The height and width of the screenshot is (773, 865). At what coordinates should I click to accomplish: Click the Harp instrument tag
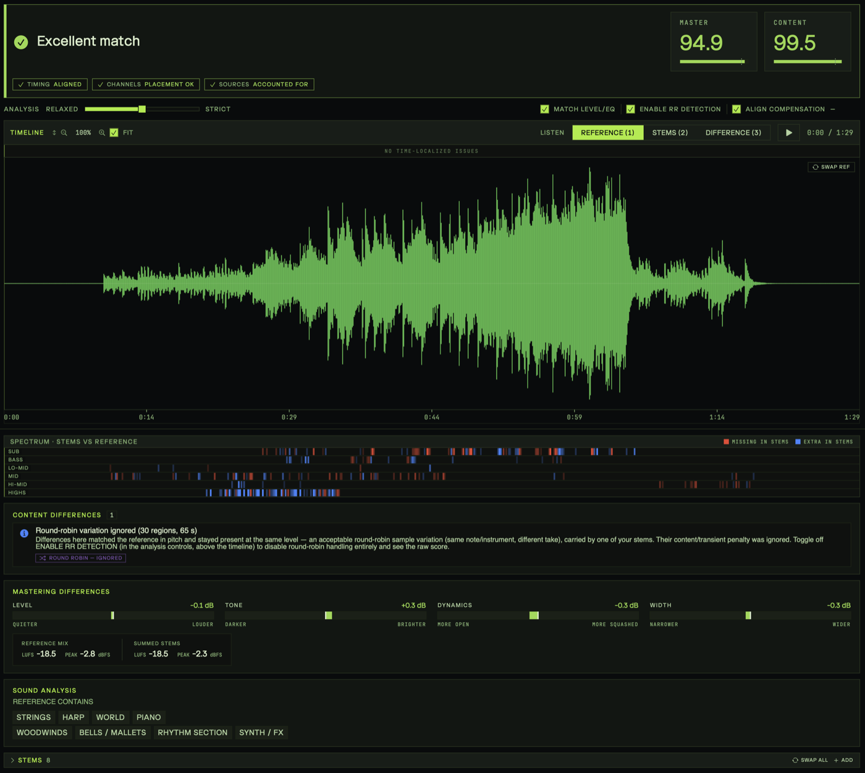pos(73,717)
